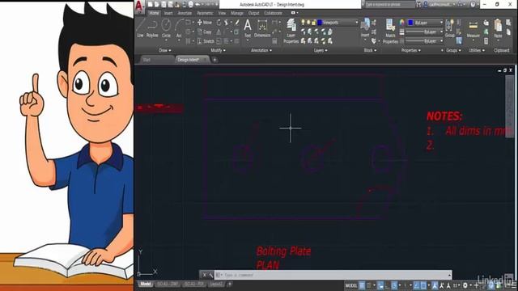Image resolution: width=518 pixels, height=291 pixels.
Task: Expand the Utilities panel
Action: [477, 50]
